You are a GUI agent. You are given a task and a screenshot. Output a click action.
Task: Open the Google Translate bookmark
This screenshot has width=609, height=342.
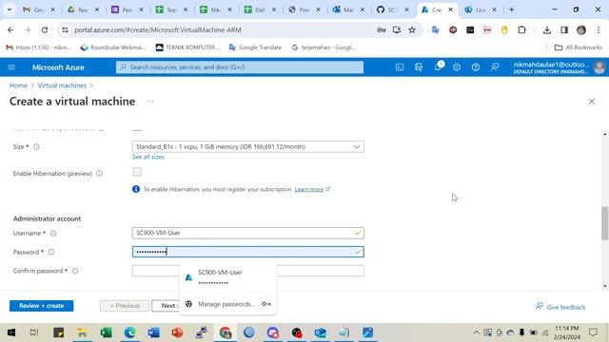point(255,47)
